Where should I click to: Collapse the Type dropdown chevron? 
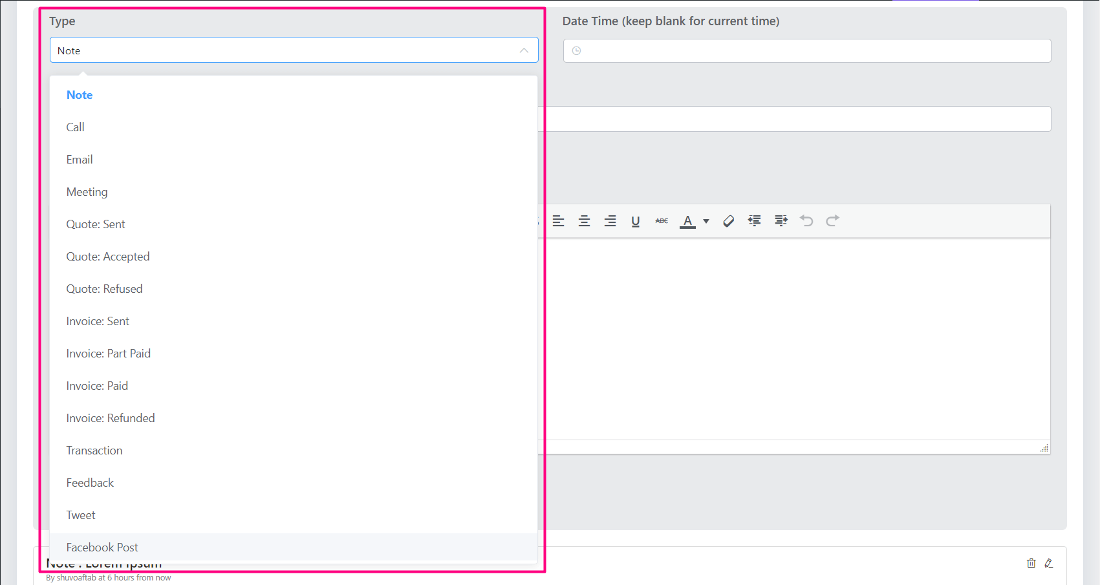tap(524, 50)
